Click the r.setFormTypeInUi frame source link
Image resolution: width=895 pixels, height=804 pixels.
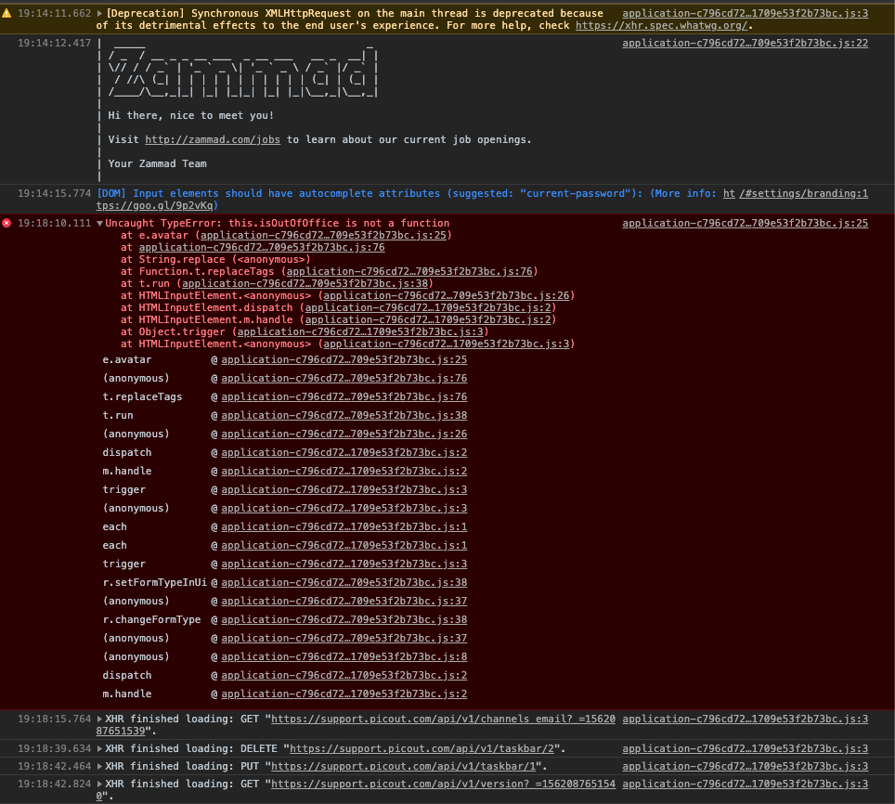(344, 582)
